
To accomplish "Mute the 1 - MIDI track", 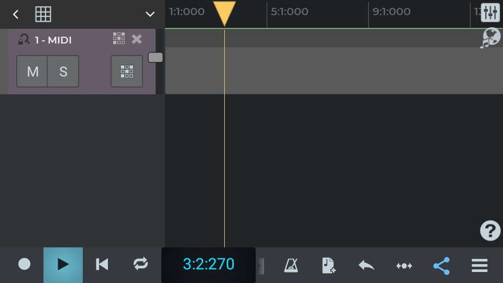I will coord(32,71).
